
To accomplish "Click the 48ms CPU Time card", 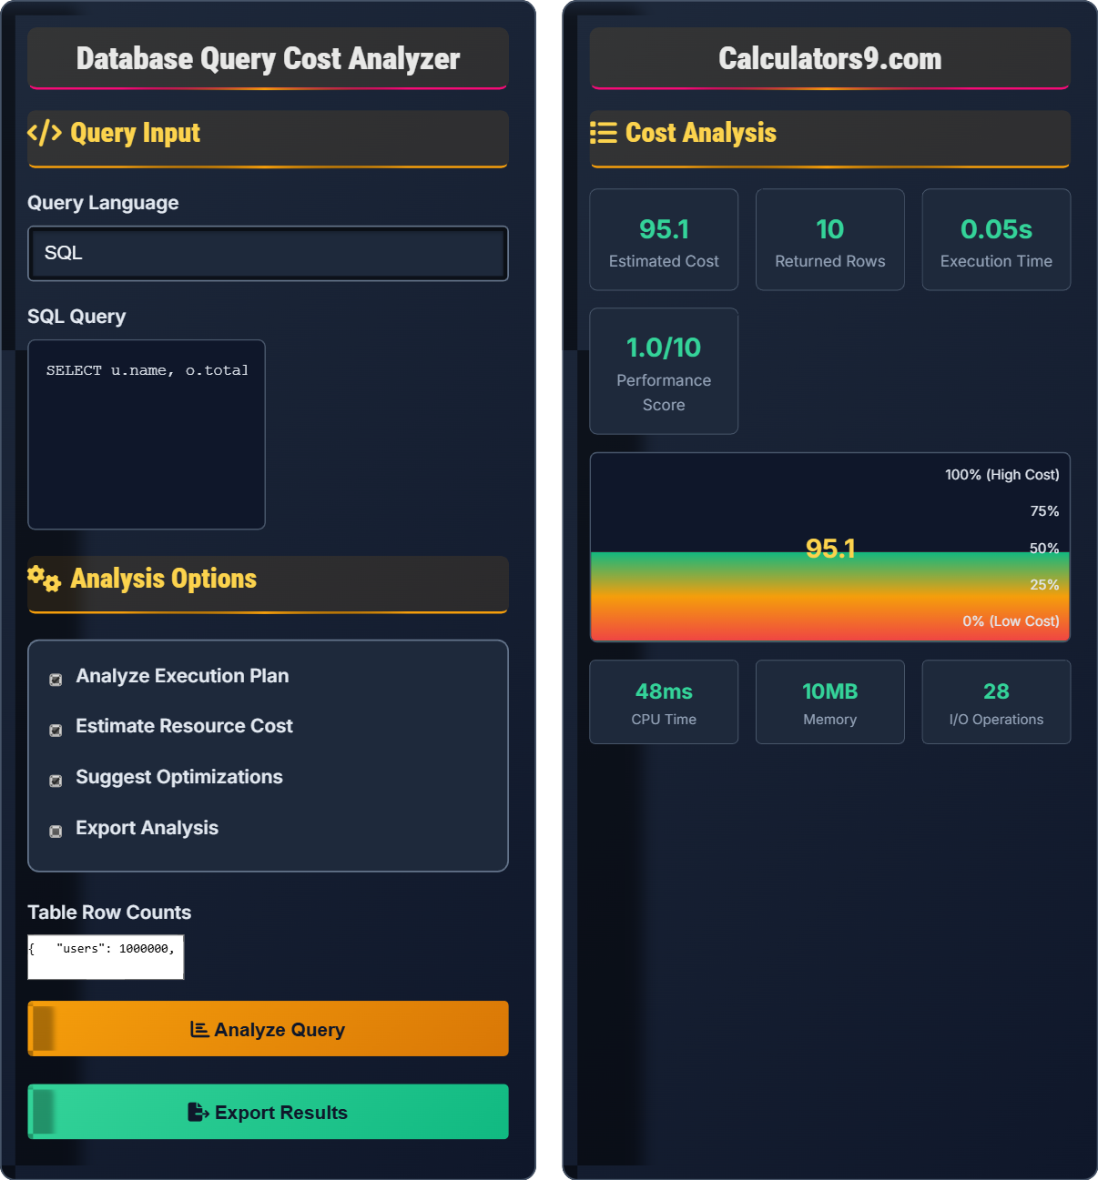I will click(664, 702).
